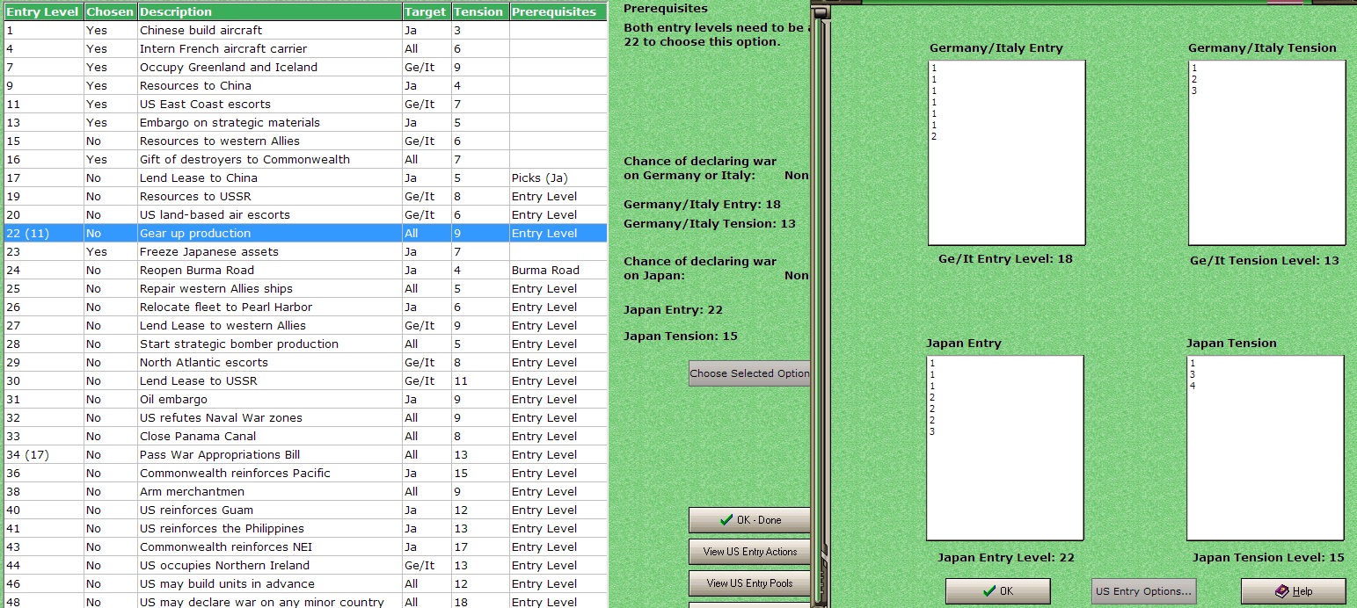The height and width of the screenshot is (608, 1357).
Task: Select row 'US occupies Northern Ireland'
Action: (305, 565)
